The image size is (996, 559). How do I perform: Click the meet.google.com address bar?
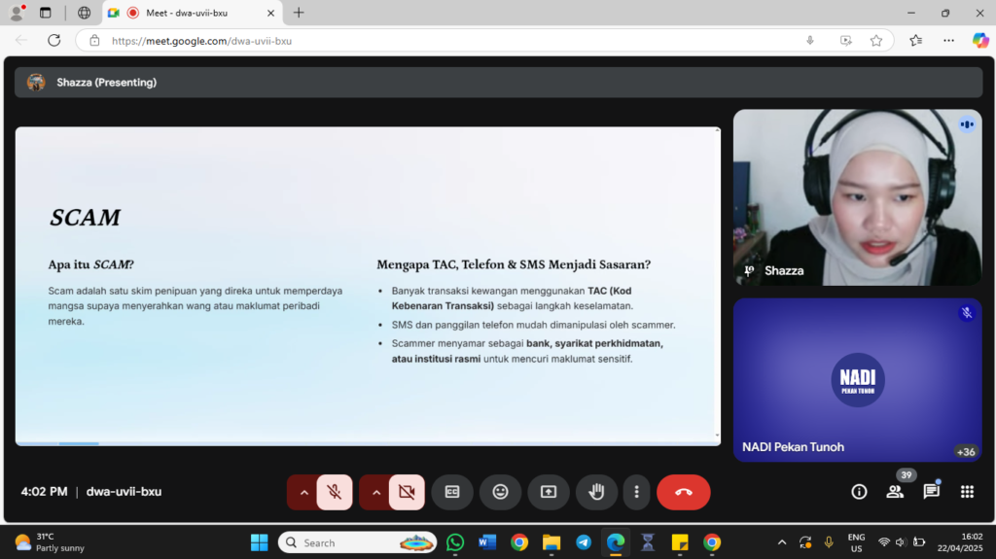438,41
